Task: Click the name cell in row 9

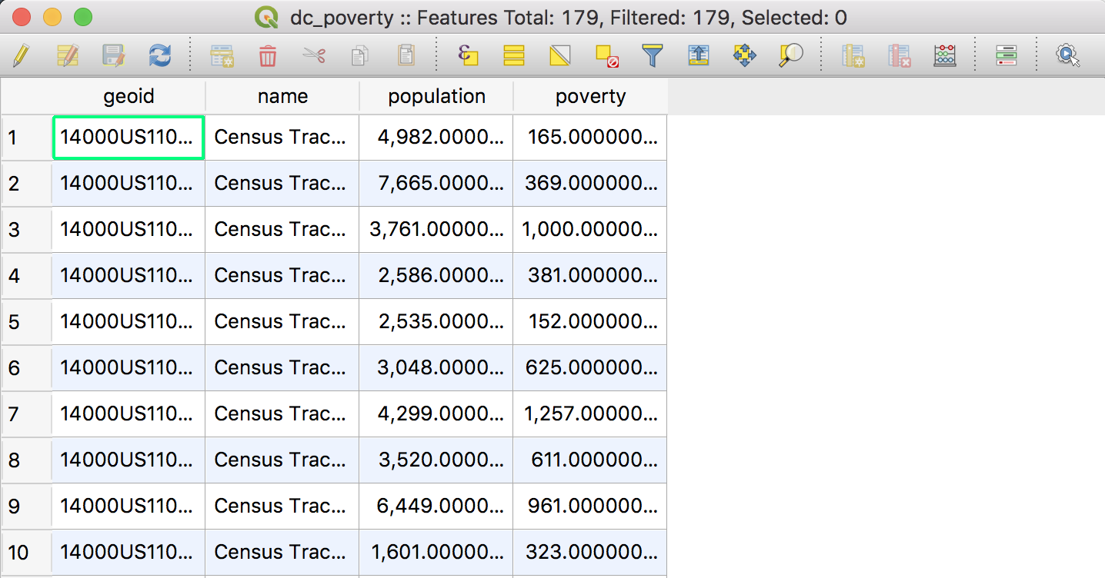Action: click(282, 507)
